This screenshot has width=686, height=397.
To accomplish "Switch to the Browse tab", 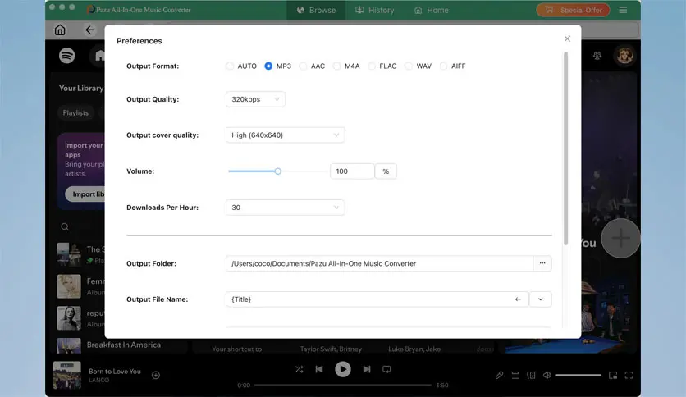I will pos(316,10).
